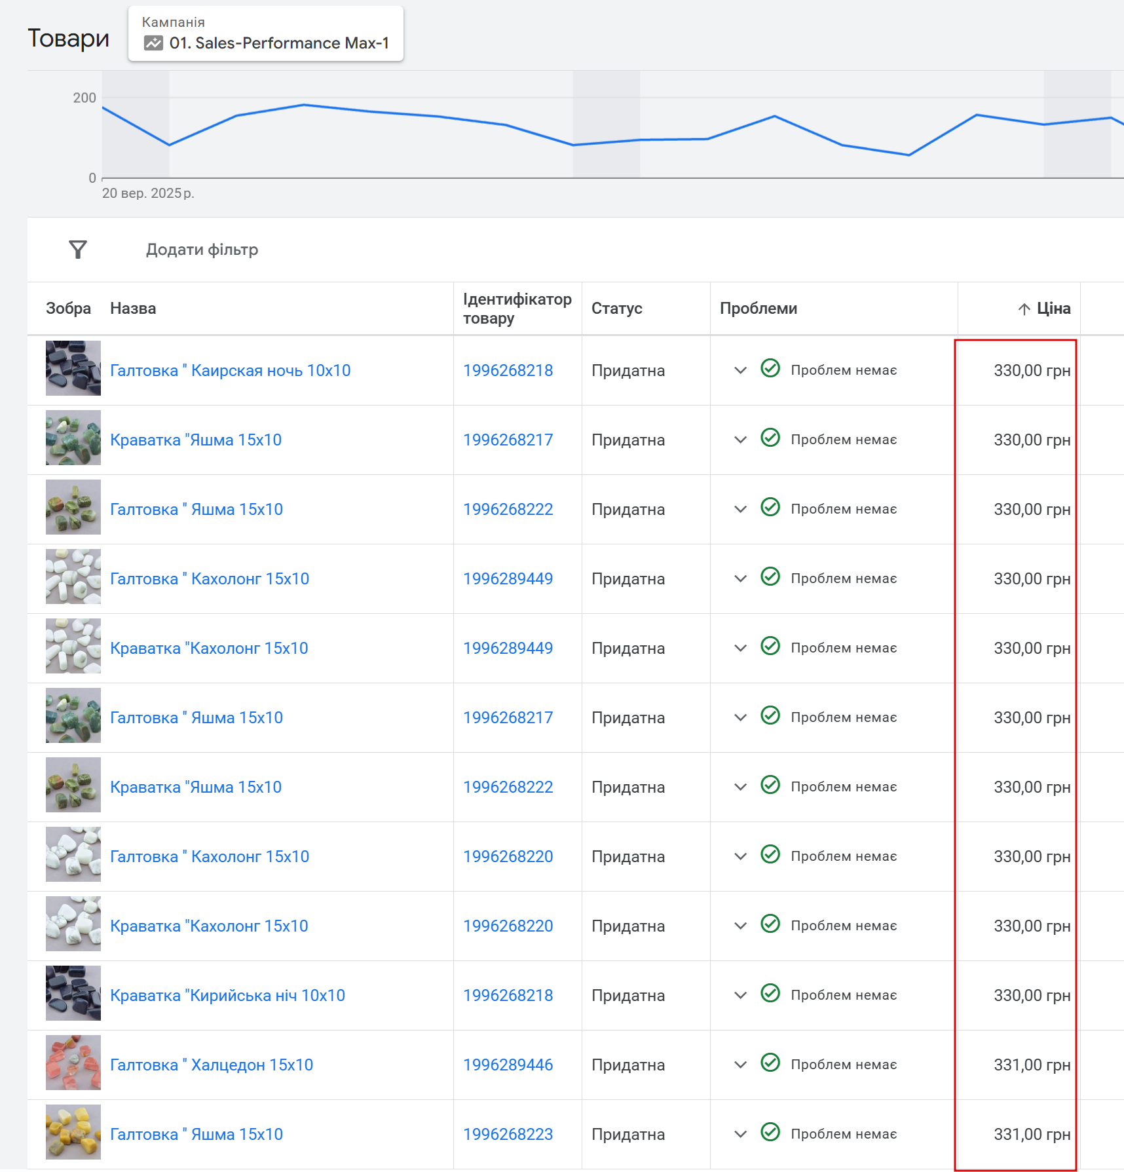Expand issues chevron in row with ID 1996268223
The width and height of the screenshot is (1124, 1172).
coord(741,1134)
